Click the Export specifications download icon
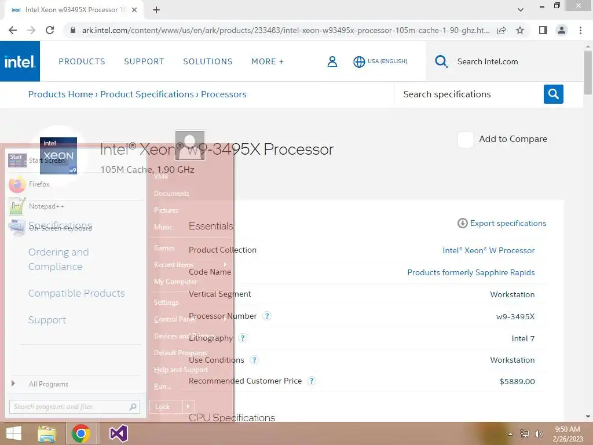The height and width of the screenshot is (445, 593). (462, 223)
